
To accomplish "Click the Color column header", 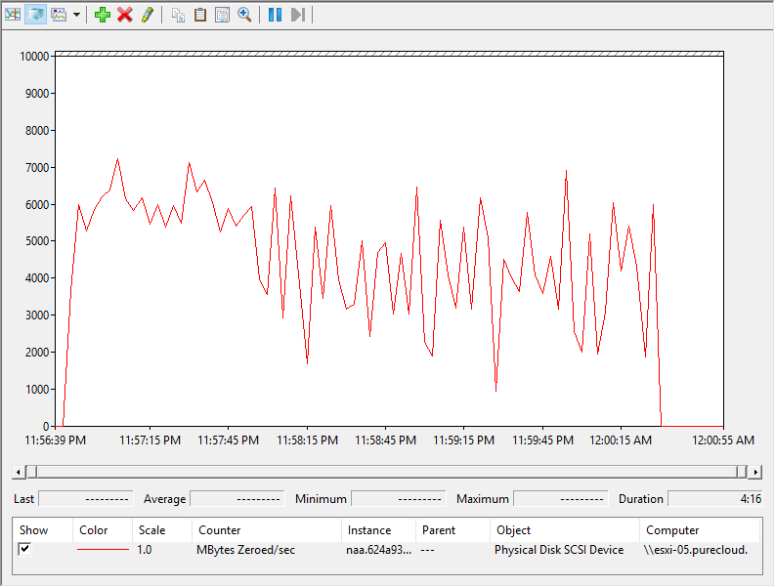I will click(103, 530).
